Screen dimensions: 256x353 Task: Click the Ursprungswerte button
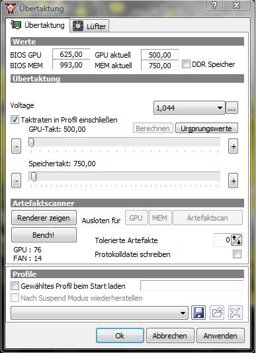click(x=206, y=128)
